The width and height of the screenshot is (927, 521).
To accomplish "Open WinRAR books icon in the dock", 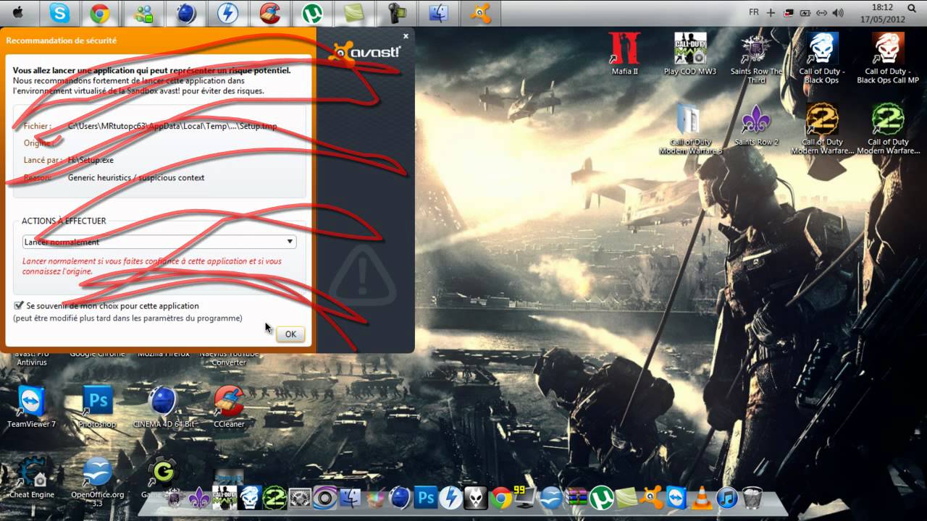I will pyautogui.click(x=577, y=497).
